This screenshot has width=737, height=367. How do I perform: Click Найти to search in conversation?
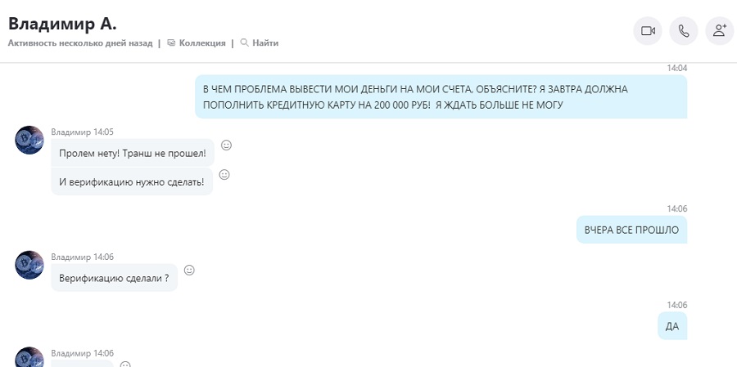pyautogui.click(x=260, y=43)
